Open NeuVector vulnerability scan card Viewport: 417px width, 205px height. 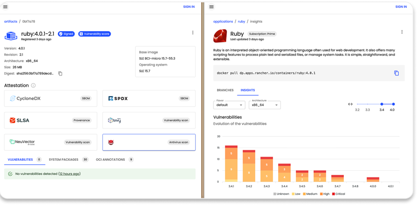point(51,142)
